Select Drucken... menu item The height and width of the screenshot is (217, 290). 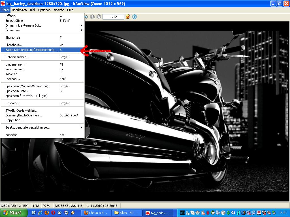pos(42,103)
